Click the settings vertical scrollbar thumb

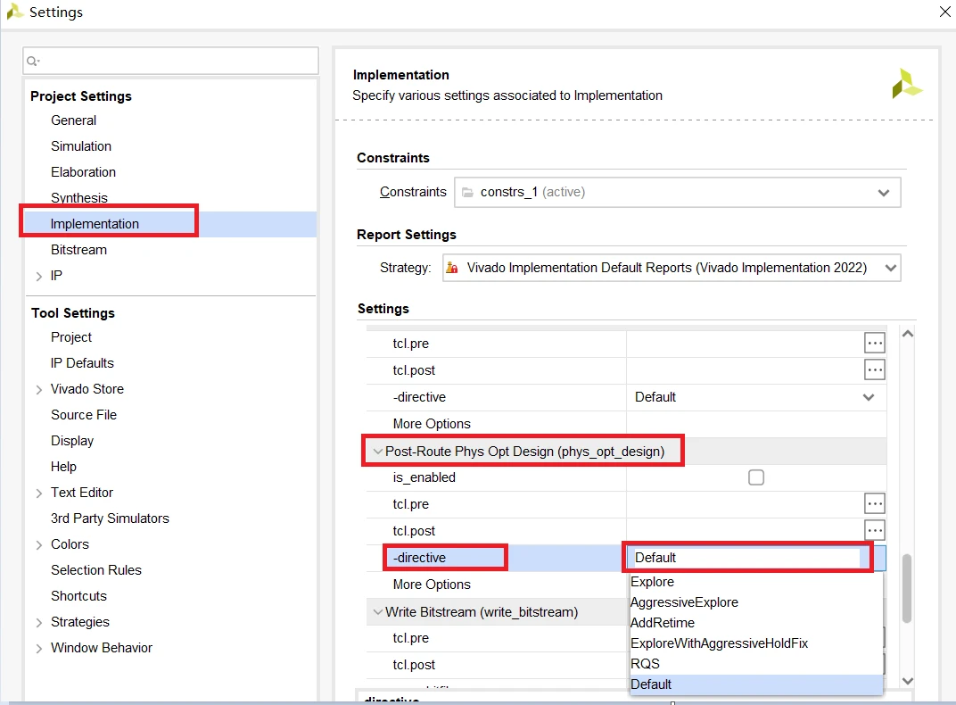pos(907,588)
